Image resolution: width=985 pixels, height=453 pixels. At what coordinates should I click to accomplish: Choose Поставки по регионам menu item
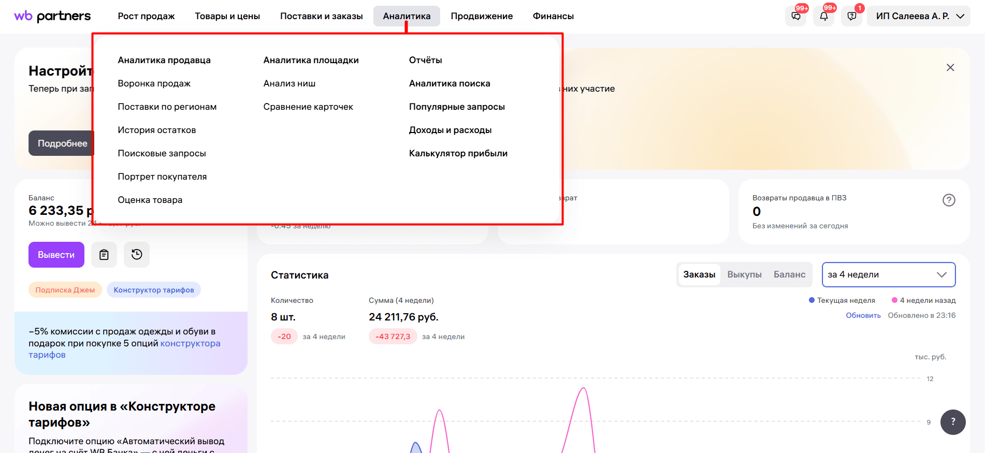[x=167, y=107]
